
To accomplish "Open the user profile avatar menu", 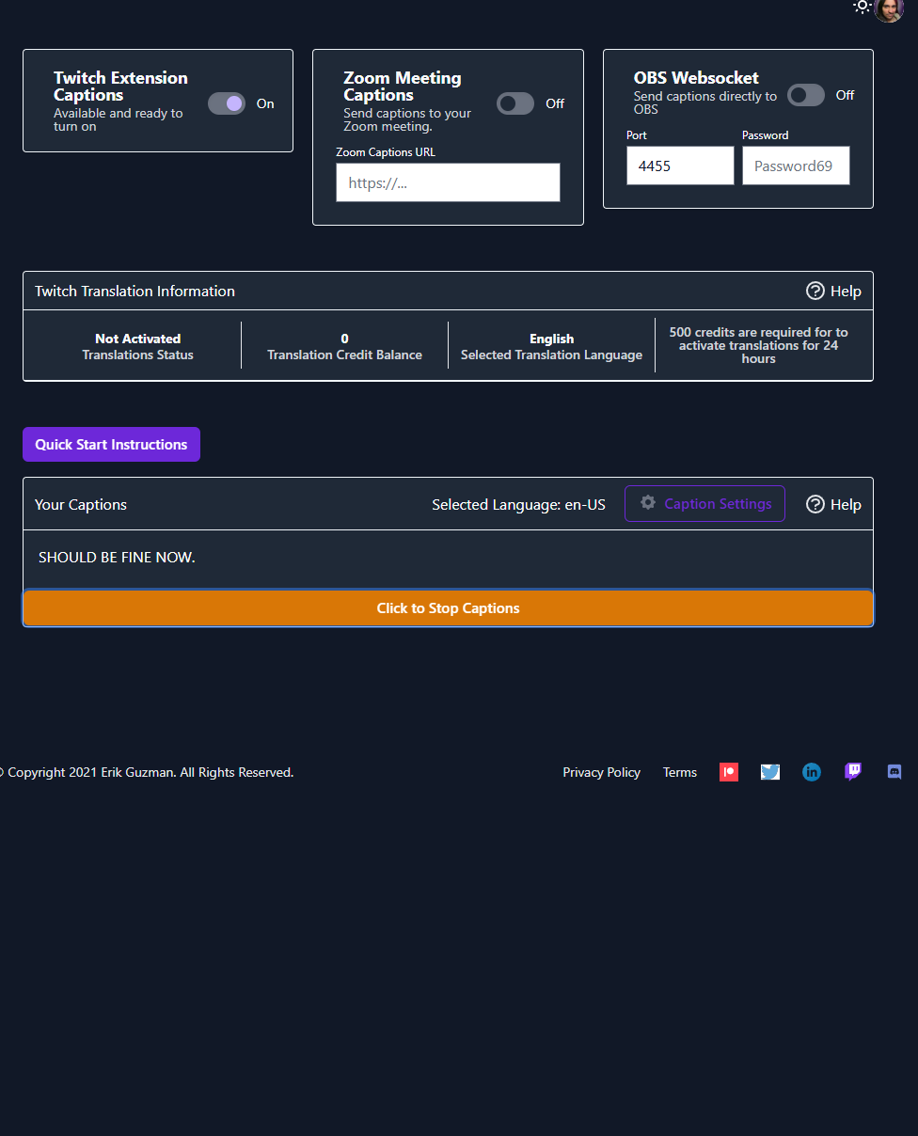I will click(889, 9).
